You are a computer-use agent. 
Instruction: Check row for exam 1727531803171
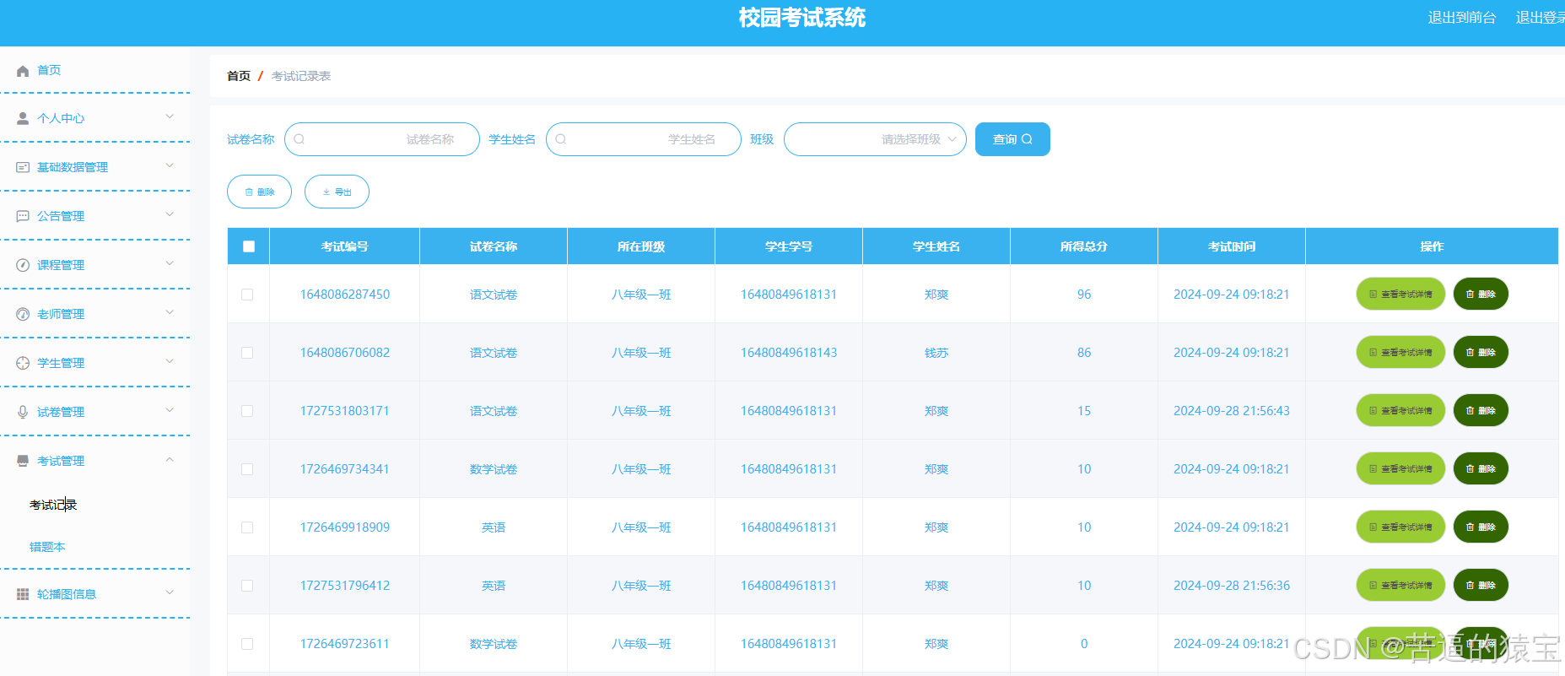247,411
